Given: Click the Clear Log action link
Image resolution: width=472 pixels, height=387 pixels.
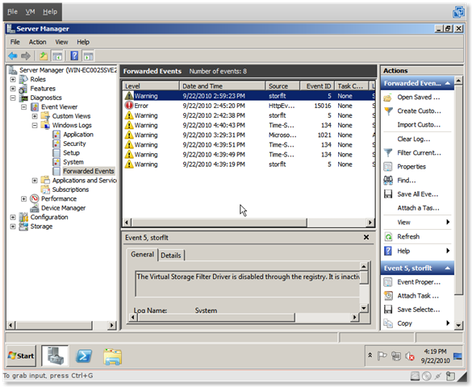Looking at the screenshot, I should 414,139.
